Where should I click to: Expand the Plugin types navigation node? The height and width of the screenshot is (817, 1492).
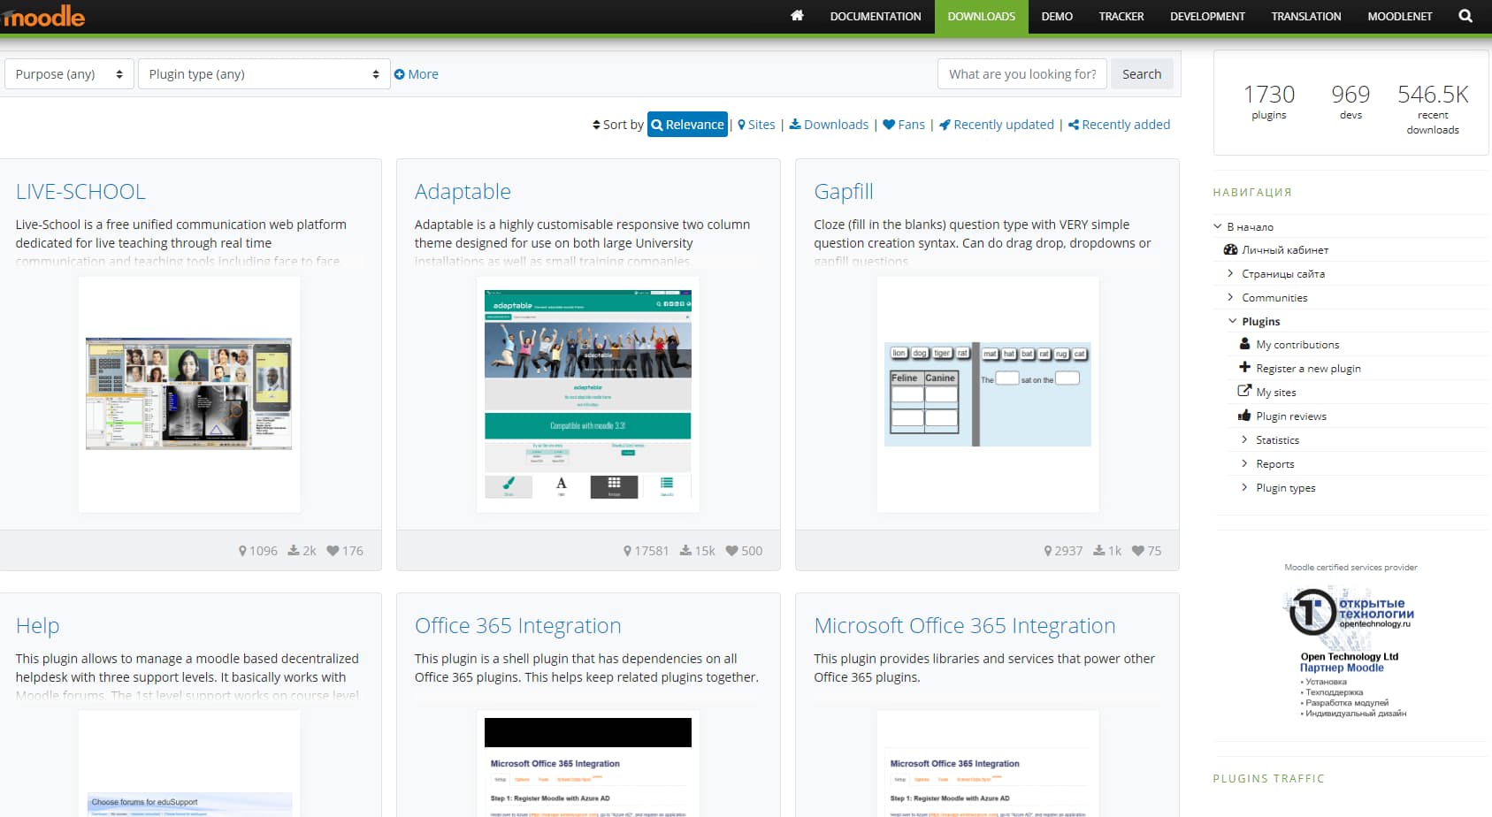click(x=1244, y=487)
